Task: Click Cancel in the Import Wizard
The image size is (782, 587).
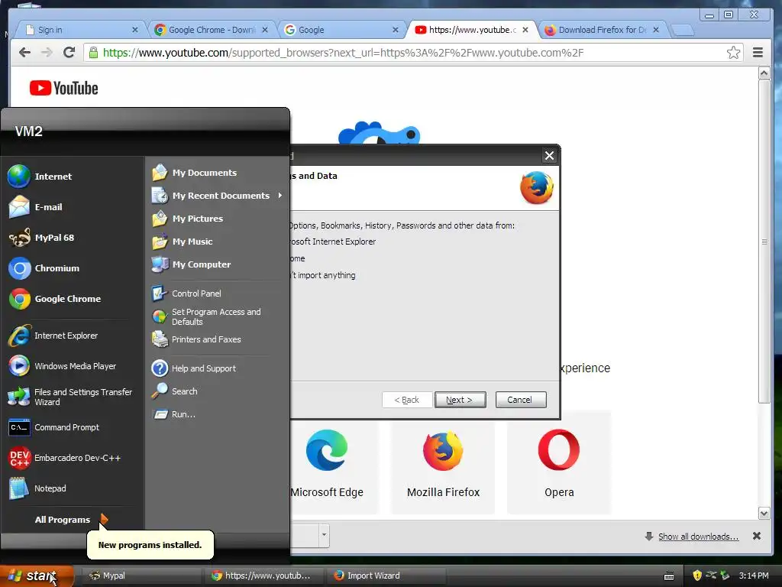Action: (x=521, y=400)
